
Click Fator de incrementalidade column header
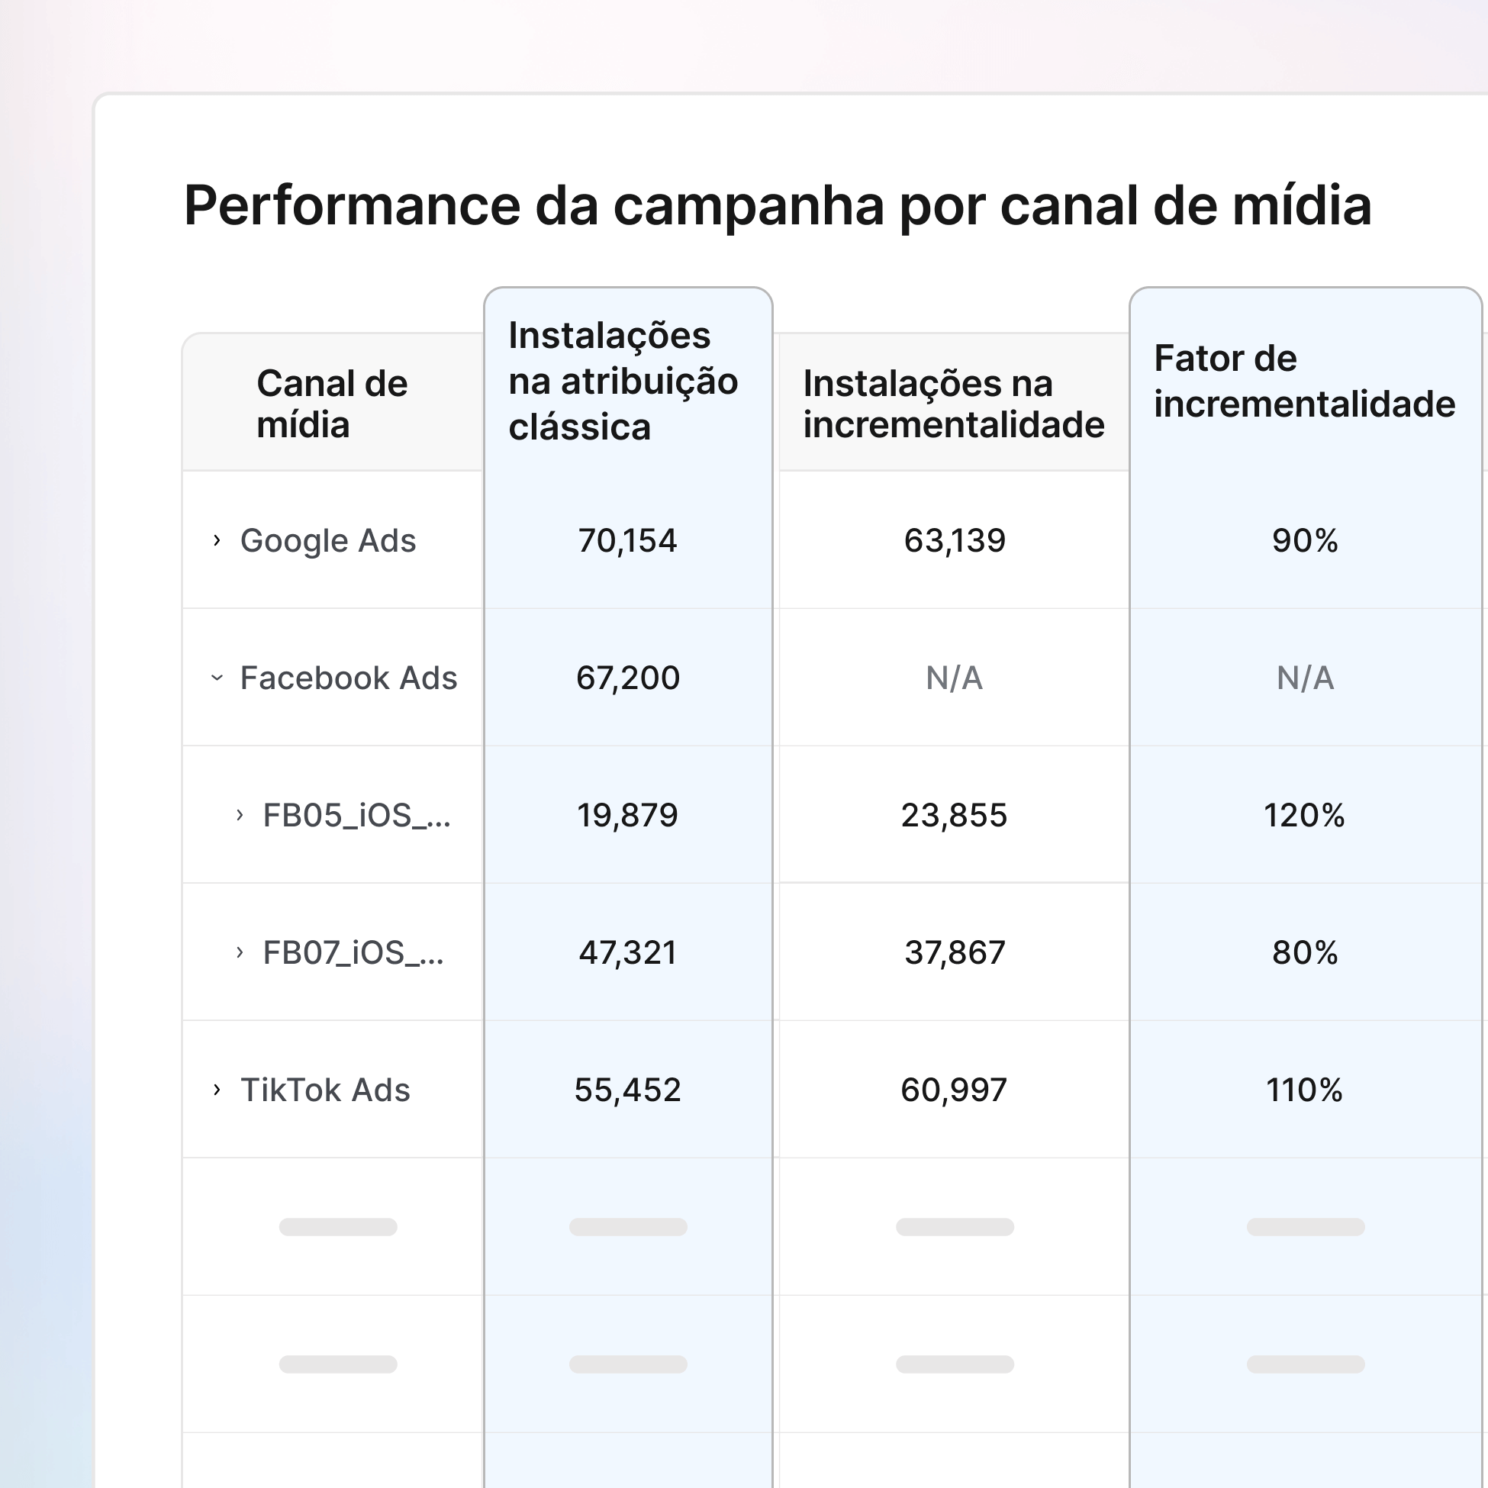[1304, 382]
